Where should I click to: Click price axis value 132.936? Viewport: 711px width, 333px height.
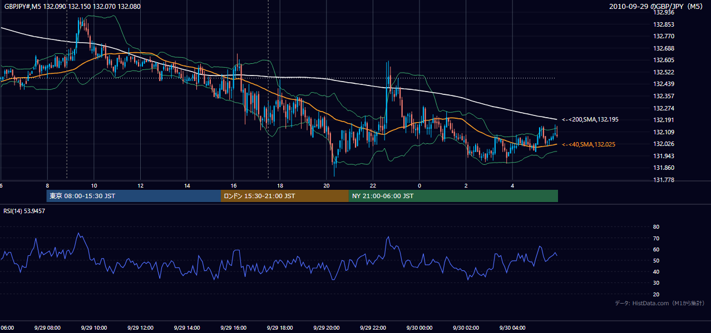[663, 12]
